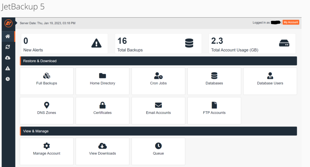
Task: Choose the Database Users tile
Action: (x=270, y=81)
